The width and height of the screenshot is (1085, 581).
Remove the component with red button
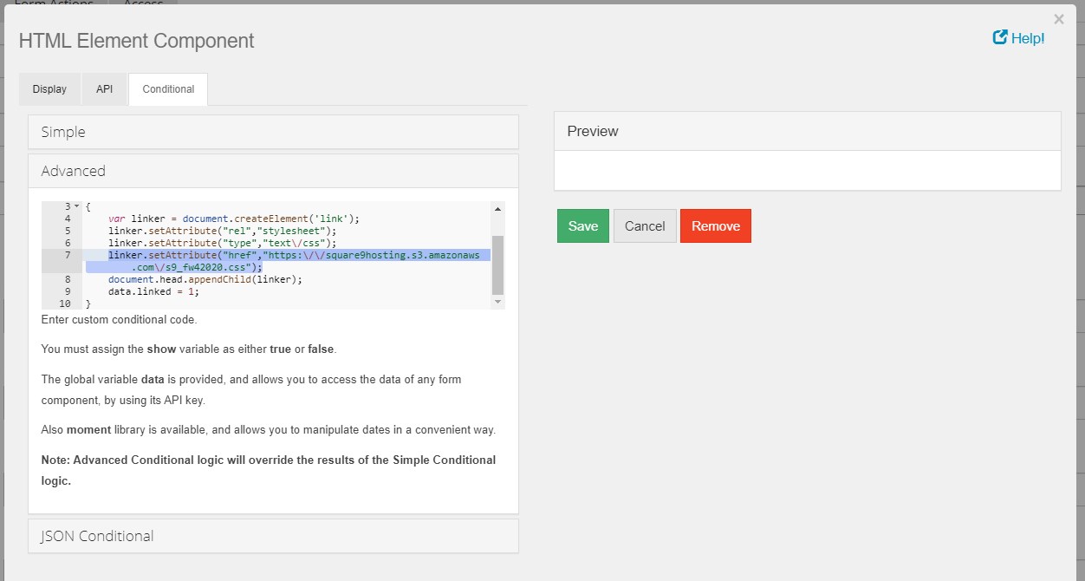(x=715, y=226)
